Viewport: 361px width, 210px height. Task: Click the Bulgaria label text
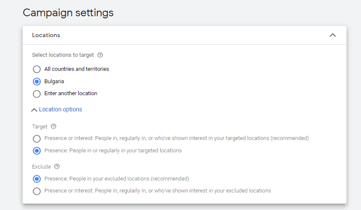click(54, 82)
